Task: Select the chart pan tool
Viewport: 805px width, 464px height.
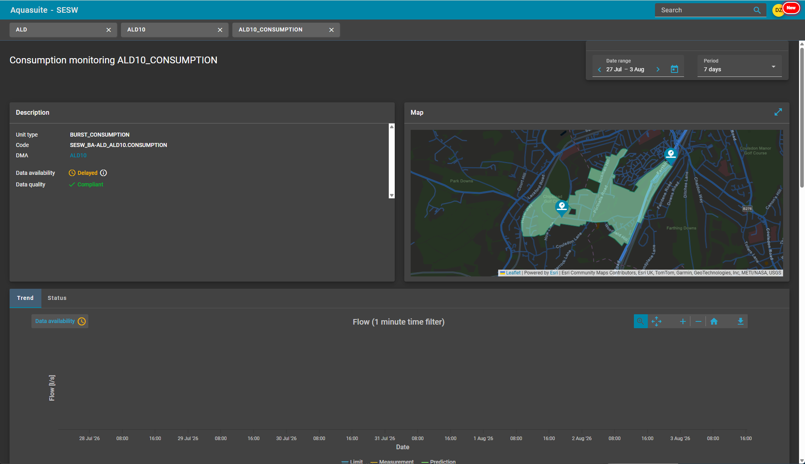Action: pos(657,321)
